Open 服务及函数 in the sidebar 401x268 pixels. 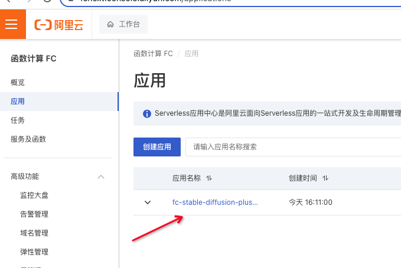point(28,139)
